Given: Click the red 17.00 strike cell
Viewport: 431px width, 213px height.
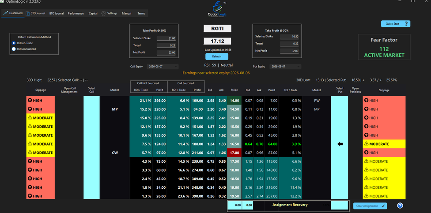Looking at the screenshot, I should (234, 153).
